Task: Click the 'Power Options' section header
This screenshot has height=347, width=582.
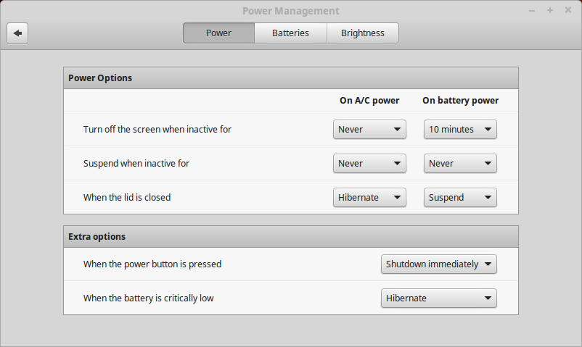Action: pos(100,78)
